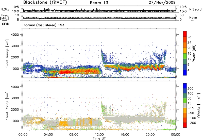Click the 60 tick on Nave axis

coord(181,15)
